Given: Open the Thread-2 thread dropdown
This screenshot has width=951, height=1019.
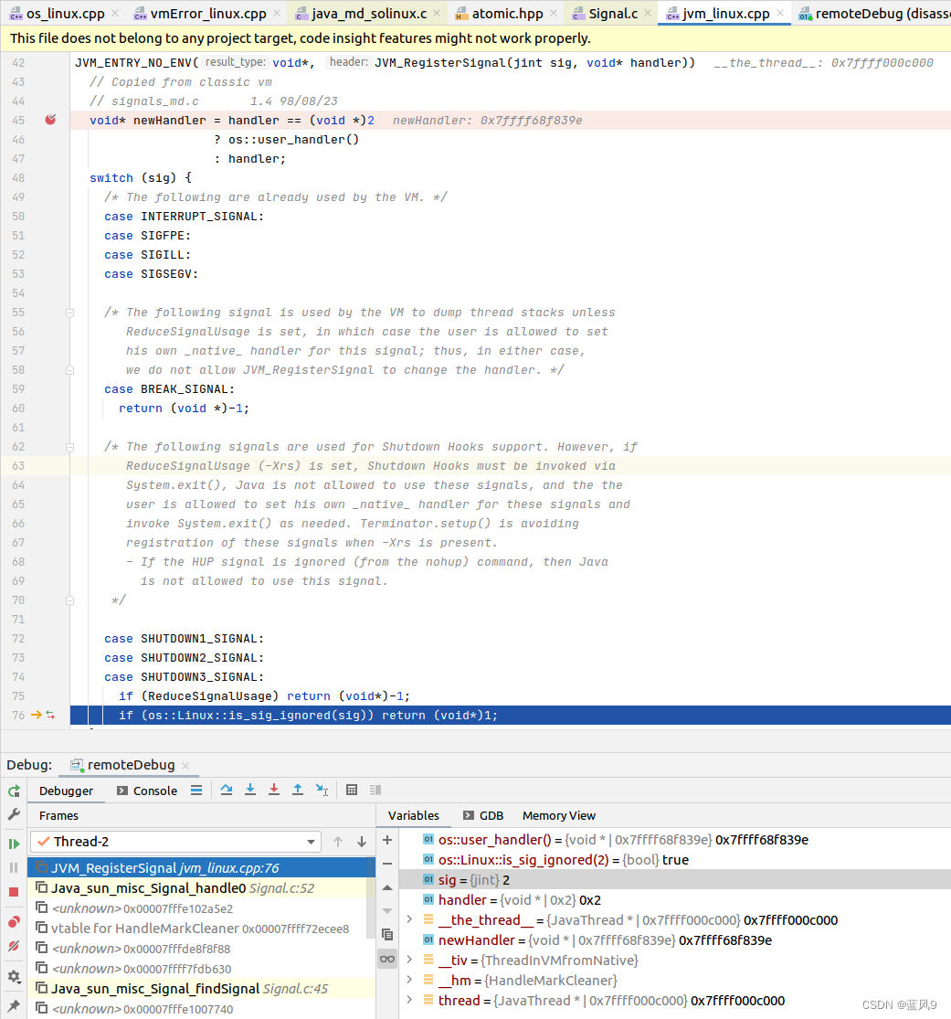Looking at the screenshot, I should pyautogui.click(x=176, y=842).
